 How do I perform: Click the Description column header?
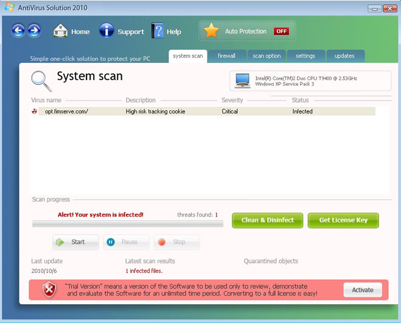pos(141,100)
